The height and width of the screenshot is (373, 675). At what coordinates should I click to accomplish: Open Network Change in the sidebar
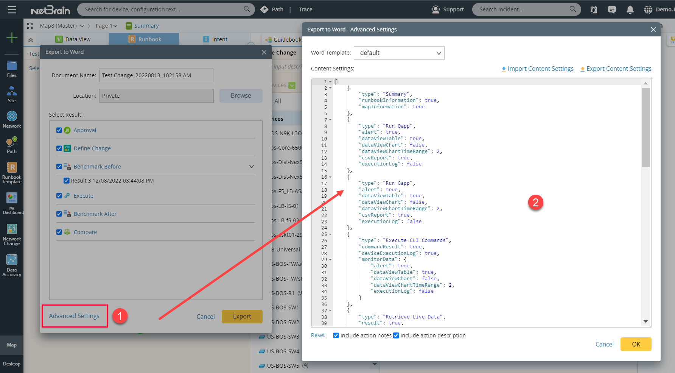tap(12, 235)
